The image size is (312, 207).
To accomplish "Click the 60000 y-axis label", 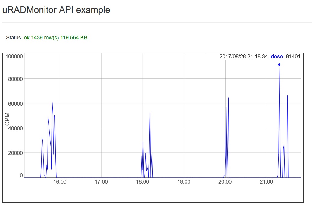I will coord(16,103).
